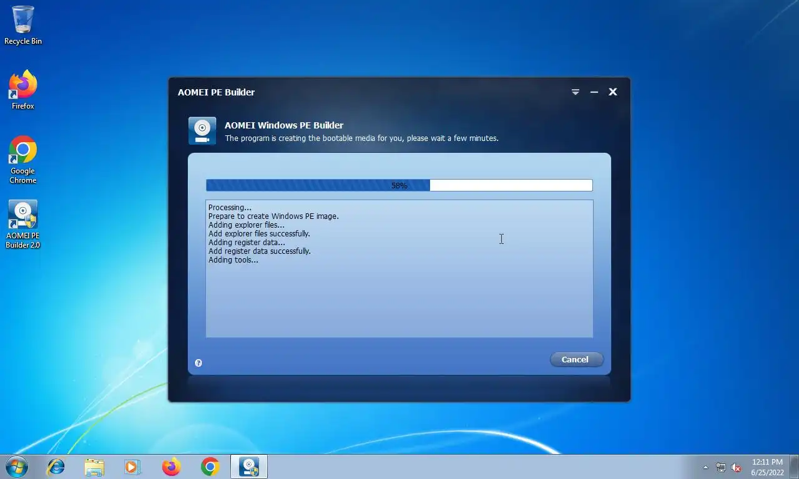The height and width of the screenshot is (479, 799).
Task: Click the Cancel button
Action: pyautogui.click(x=576, y=359)
